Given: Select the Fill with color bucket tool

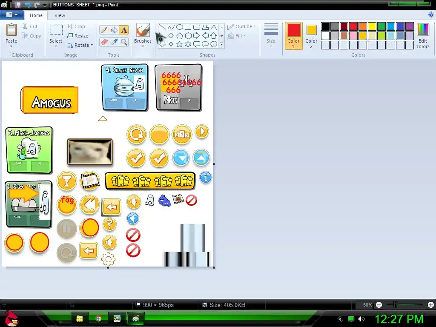Looking at the screenshot, I should point(114,30).
